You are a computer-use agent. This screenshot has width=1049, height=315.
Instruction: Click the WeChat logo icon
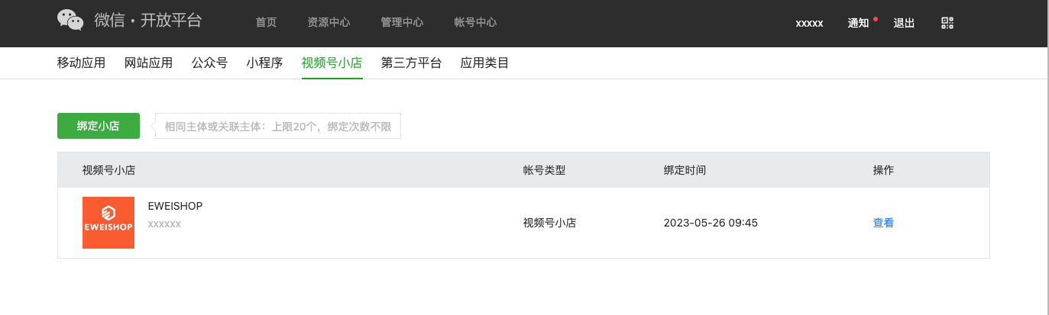70,21
